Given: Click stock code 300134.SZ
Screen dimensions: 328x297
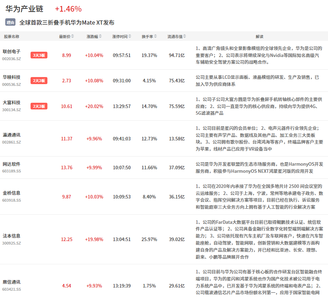Looking at the screenshot, I should point(12,110).
